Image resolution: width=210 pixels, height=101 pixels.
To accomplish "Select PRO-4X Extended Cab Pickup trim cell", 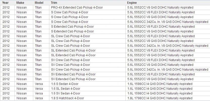I will [87, 8].
